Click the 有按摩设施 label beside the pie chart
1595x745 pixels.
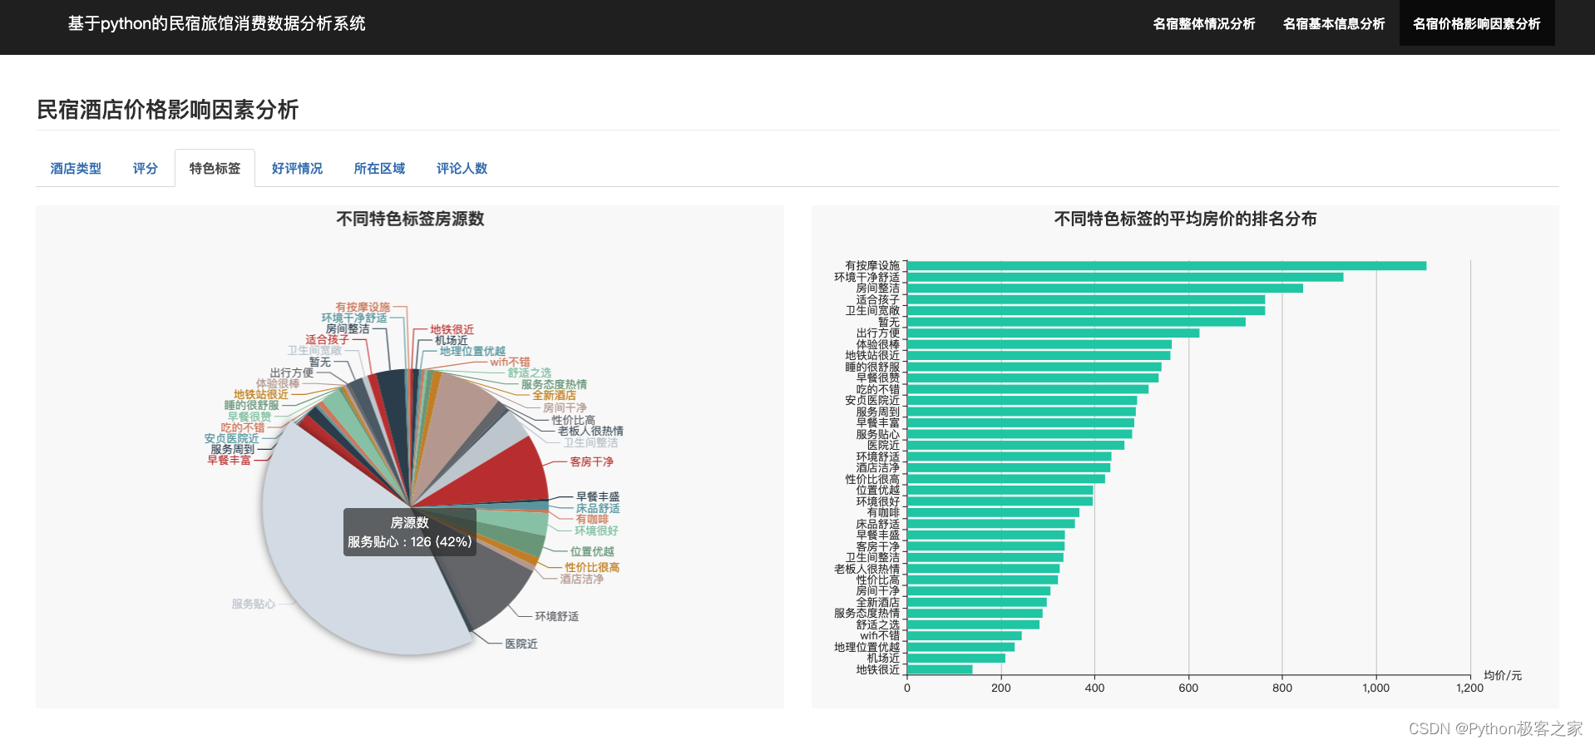(363, 307)
